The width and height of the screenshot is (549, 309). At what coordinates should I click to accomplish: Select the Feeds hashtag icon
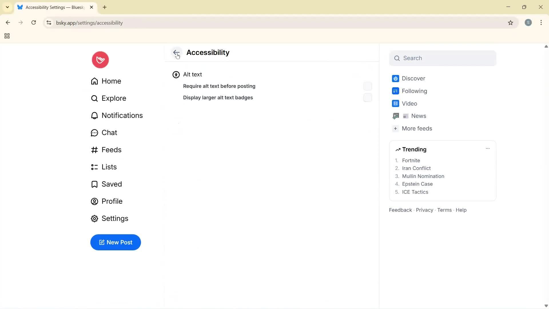coord(94,150)
